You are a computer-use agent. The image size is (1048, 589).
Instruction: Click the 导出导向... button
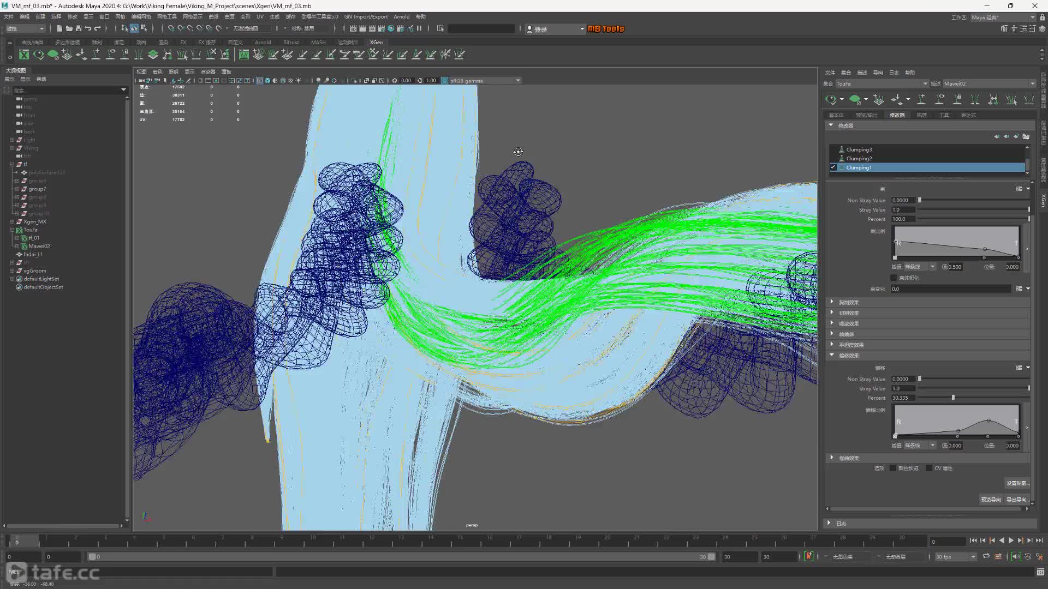(x=1017, y=499)
